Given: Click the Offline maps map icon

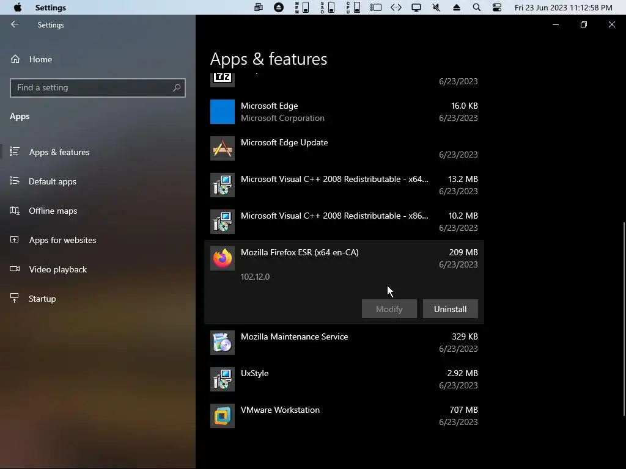Looking at the screenshot, I should point(15,210).
